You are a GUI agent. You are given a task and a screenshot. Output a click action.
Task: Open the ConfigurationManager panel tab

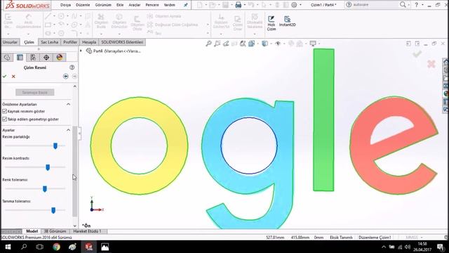[33, 58]
